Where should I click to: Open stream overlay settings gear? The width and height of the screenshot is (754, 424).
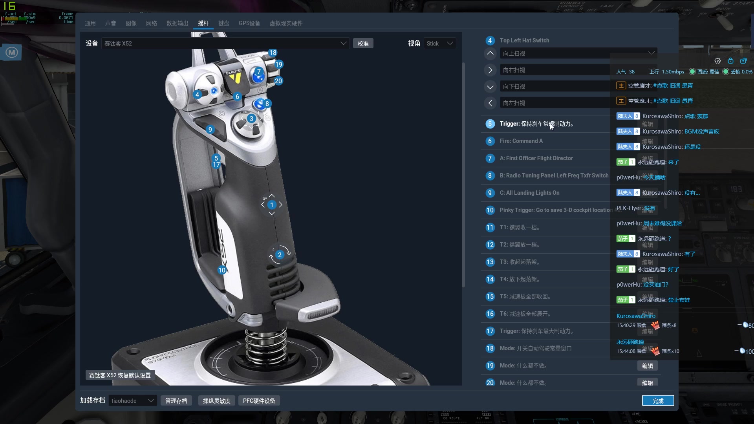717,61
